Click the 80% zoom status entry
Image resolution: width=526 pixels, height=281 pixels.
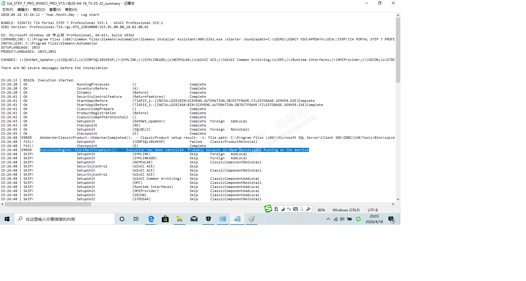(x=321, y=210)
